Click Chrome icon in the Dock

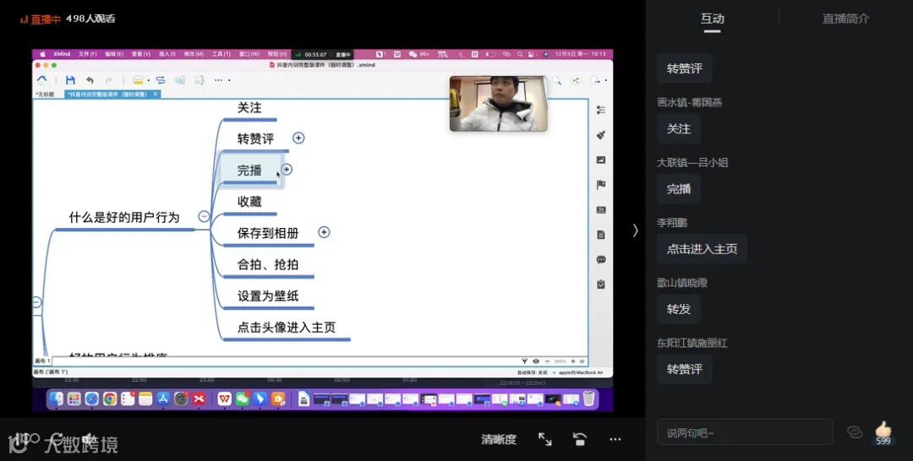coord(110,399)
